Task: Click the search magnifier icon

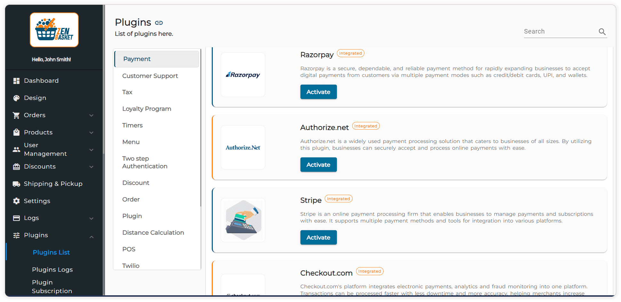Action: click(x=602, y=32)
